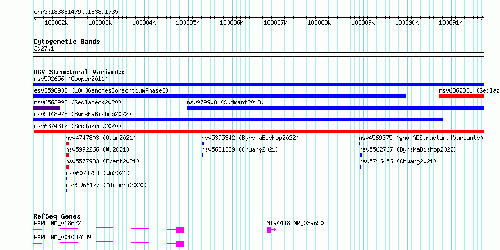
Task: Click the red square under nsv5992266
Action: click(x=67, y=155)
